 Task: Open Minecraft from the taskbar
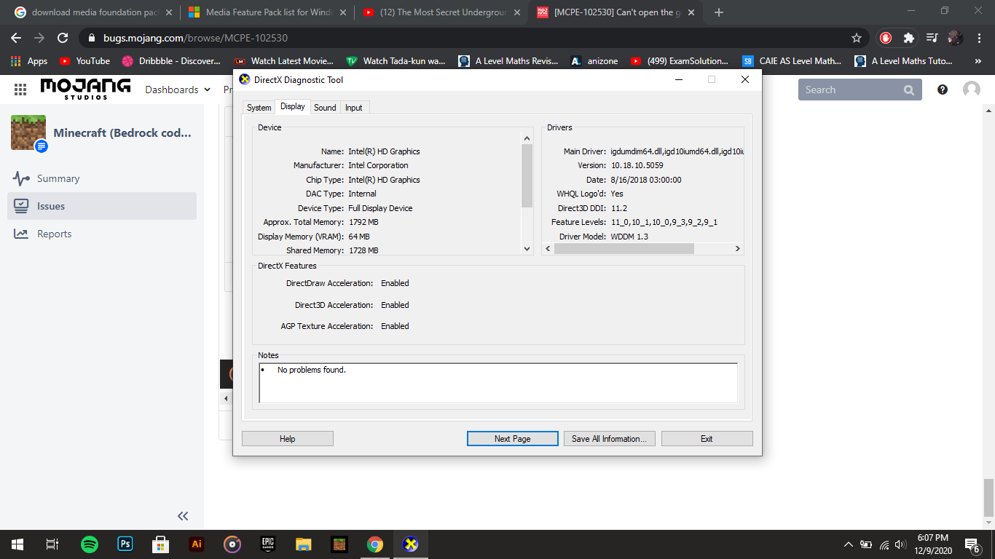click(x=339, y=544)
